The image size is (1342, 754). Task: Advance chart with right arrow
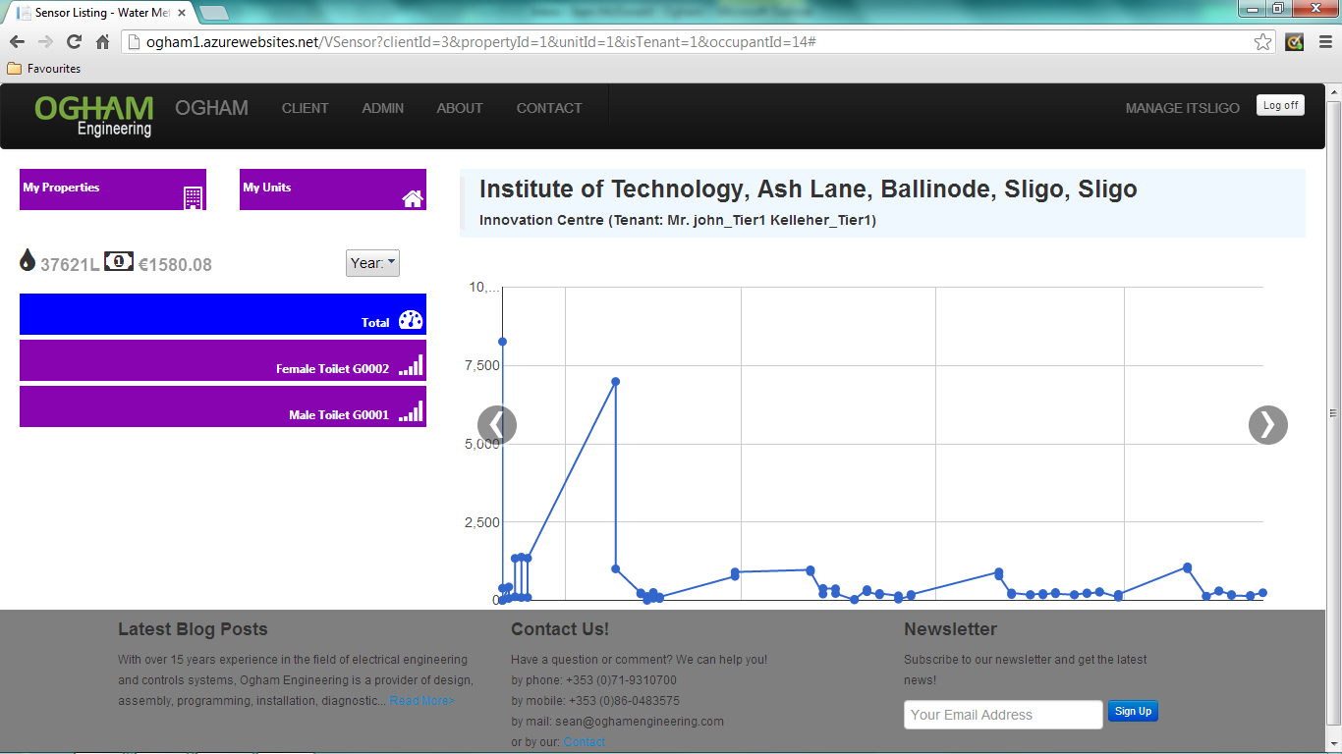click(x=1267, y=425)
